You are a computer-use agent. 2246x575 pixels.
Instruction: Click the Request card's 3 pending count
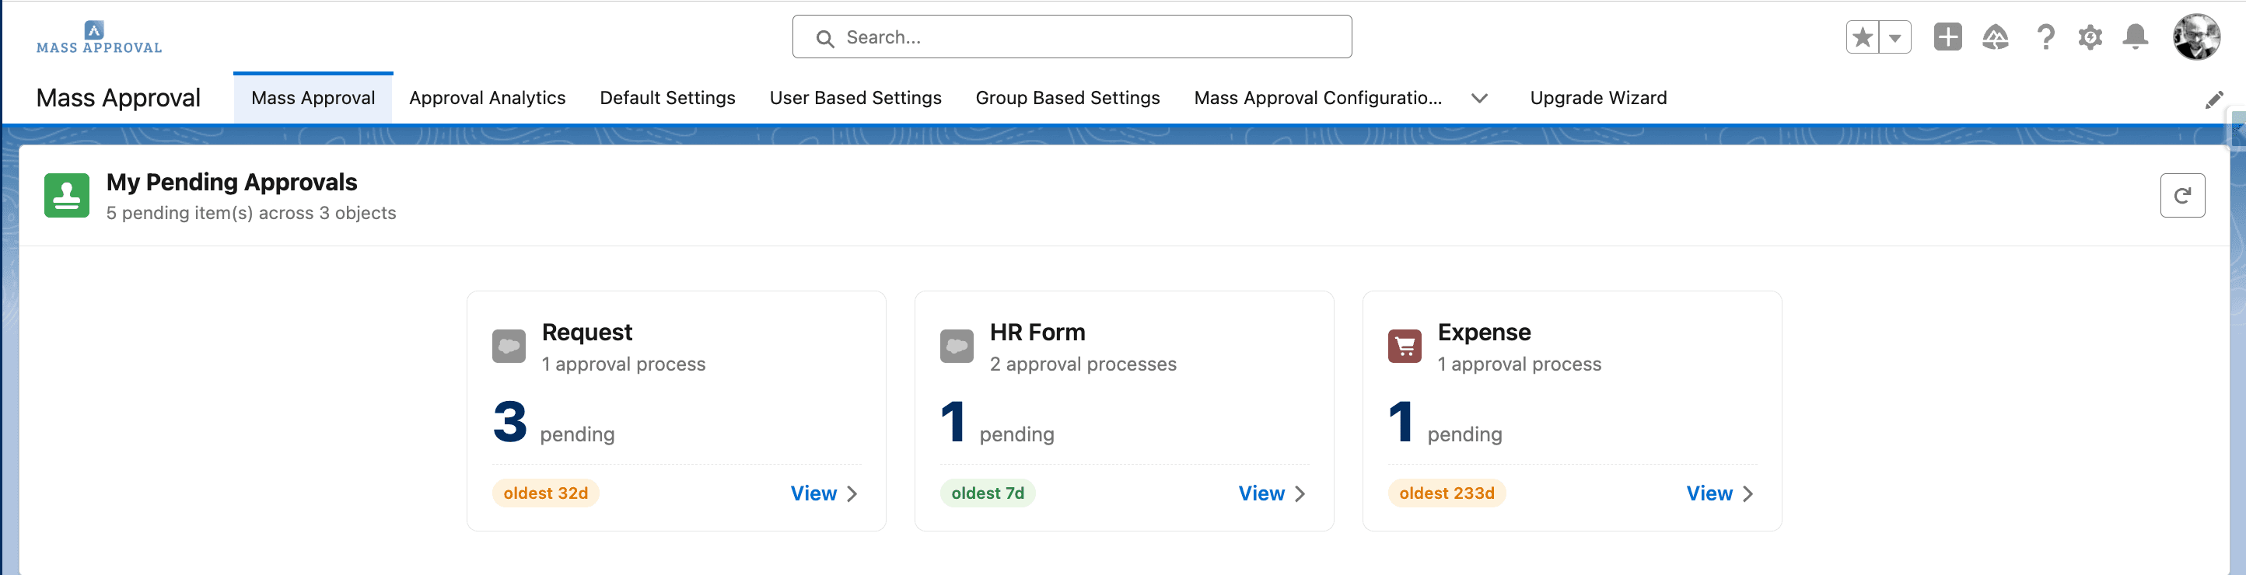point(510,422)
